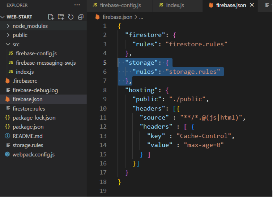Place cursor on "storage" key text
The height and width of the screenshot is (197, 273).
[x=141, y=63]
